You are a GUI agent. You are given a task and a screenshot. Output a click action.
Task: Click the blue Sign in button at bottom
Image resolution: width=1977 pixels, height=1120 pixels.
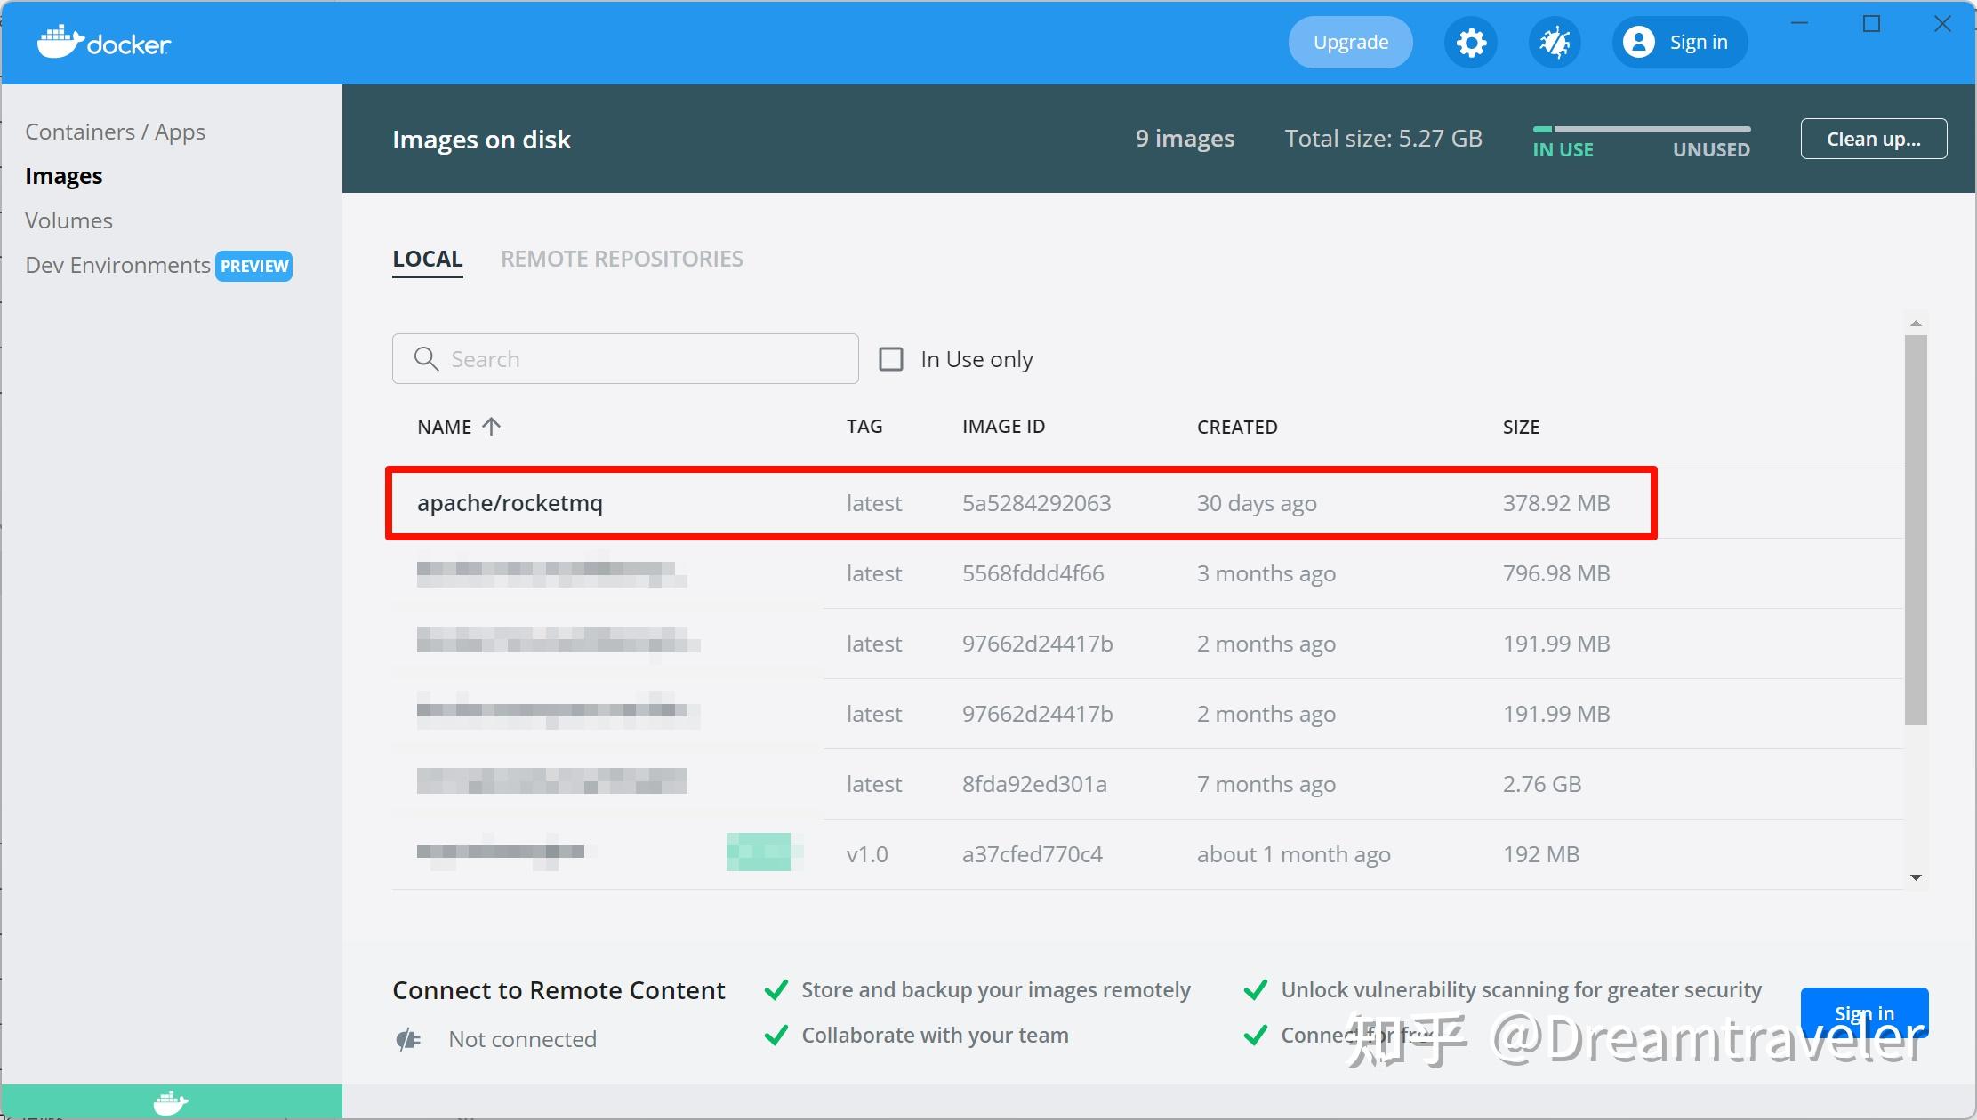tap(1864, 1012)
